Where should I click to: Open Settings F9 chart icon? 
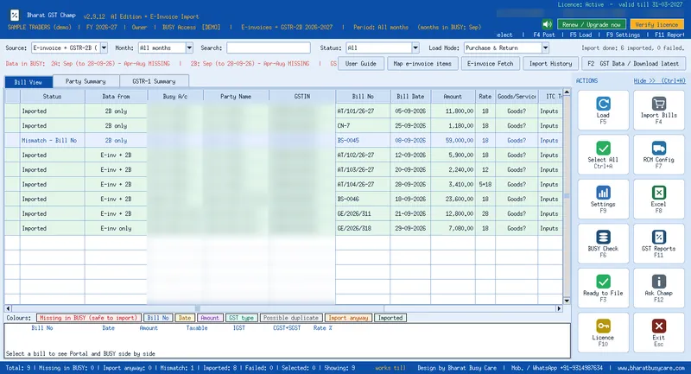tap(603, 193)
